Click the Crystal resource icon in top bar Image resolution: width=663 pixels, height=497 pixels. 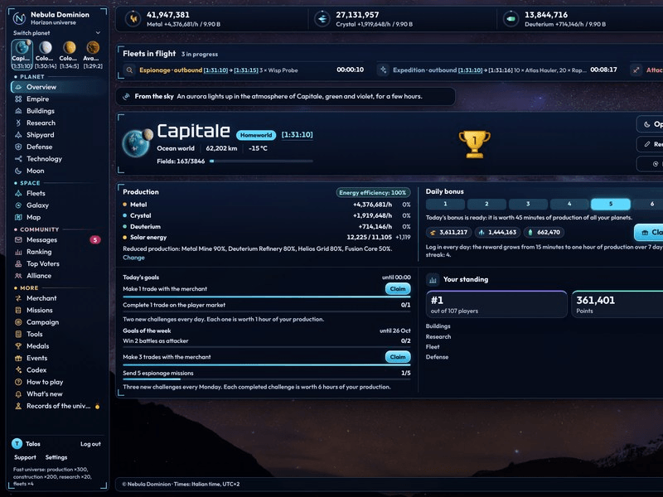click(x=322, y=18)
